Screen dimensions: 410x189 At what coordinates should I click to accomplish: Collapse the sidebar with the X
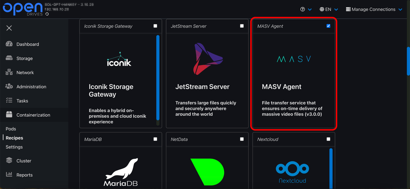point(9,28)
